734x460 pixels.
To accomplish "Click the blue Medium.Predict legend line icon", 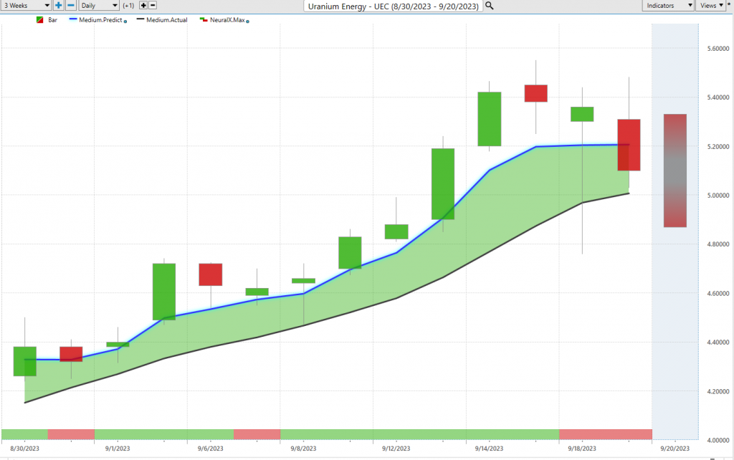I will [73, 19].
